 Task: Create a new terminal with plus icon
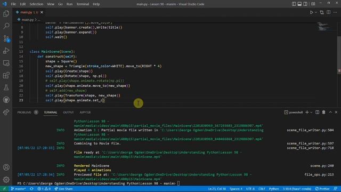point(307,113)
